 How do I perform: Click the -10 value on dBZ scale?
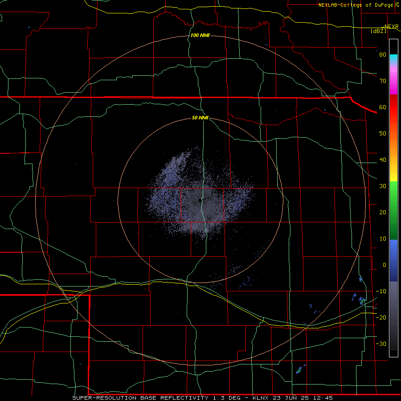(381, 291)
